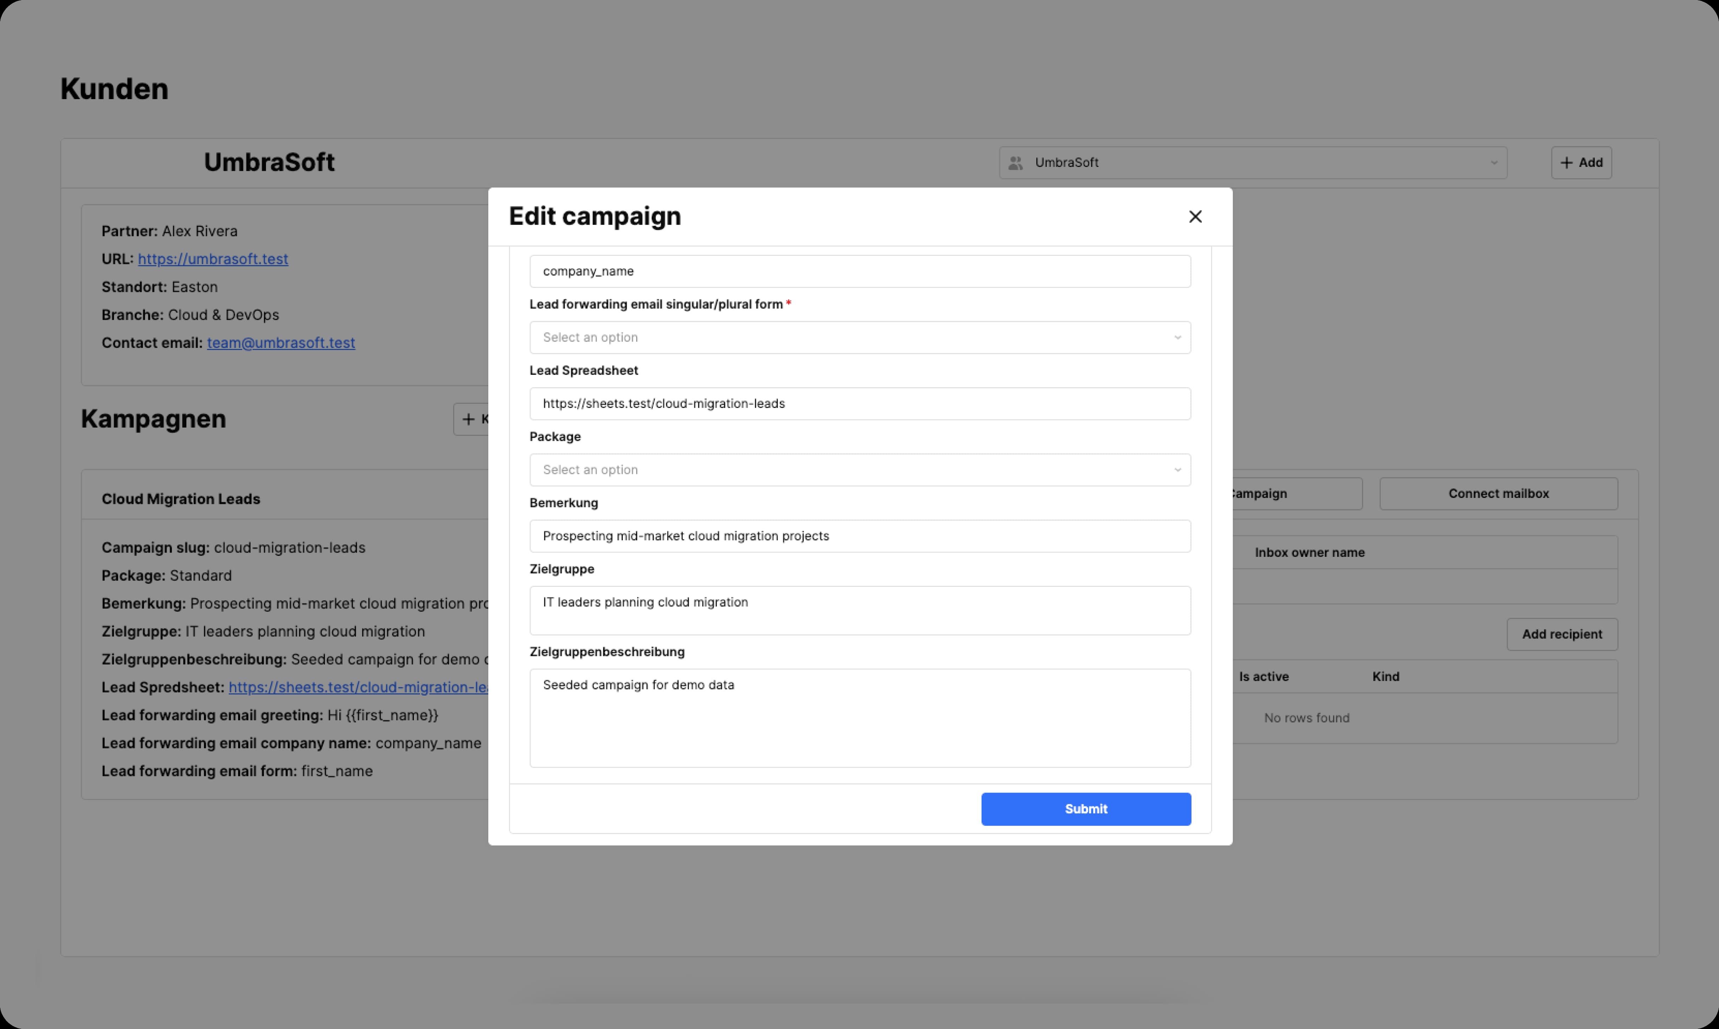The width and height of the screenshot is (1719, 1029).
Task: Open the umbrasoft.test URL link
Action: [x=213, y=259]
